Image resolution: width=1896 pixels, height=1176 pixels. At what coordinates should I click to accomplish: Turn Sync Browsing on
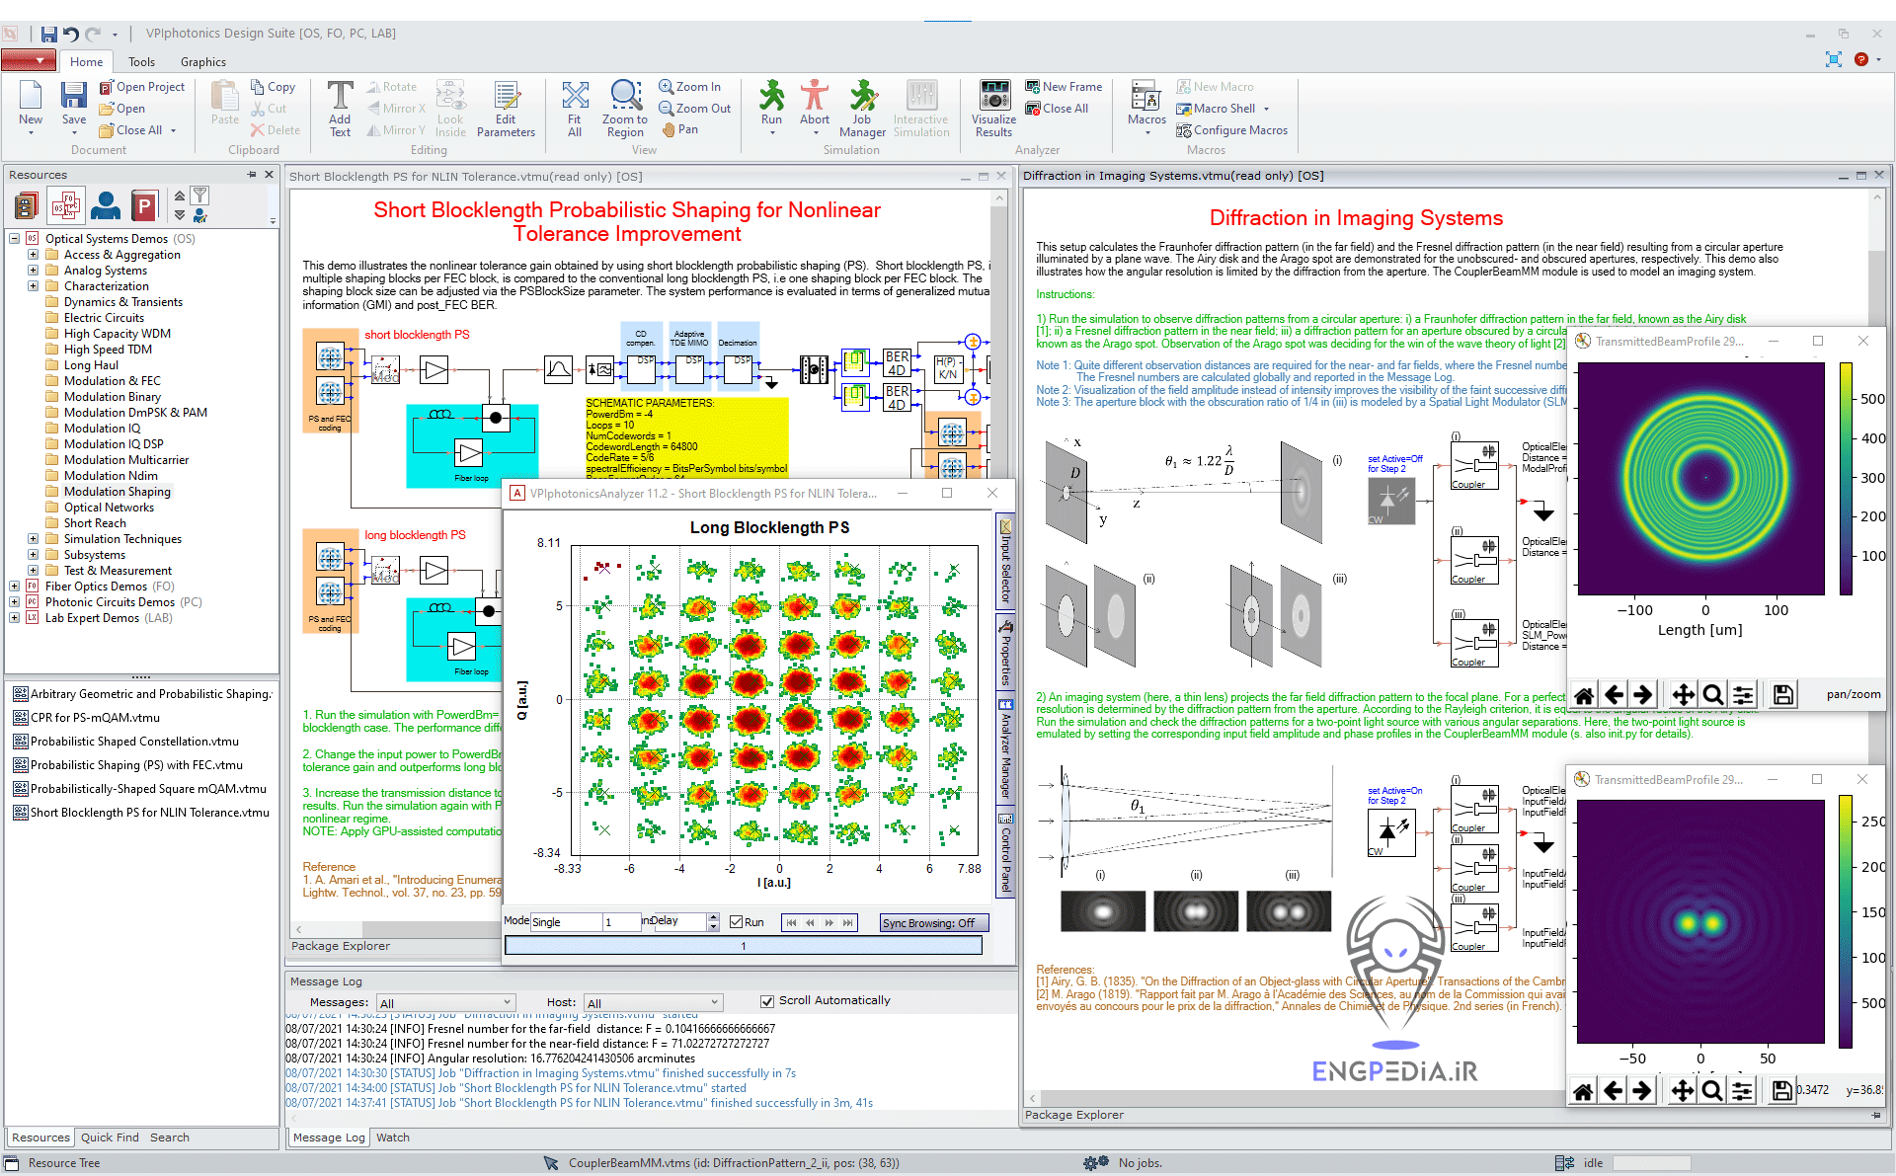933,922
